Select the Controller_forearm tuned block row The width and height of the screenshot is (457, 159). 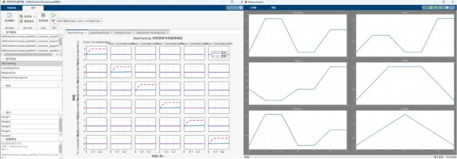pyautogui.click(x=30, y=41)
